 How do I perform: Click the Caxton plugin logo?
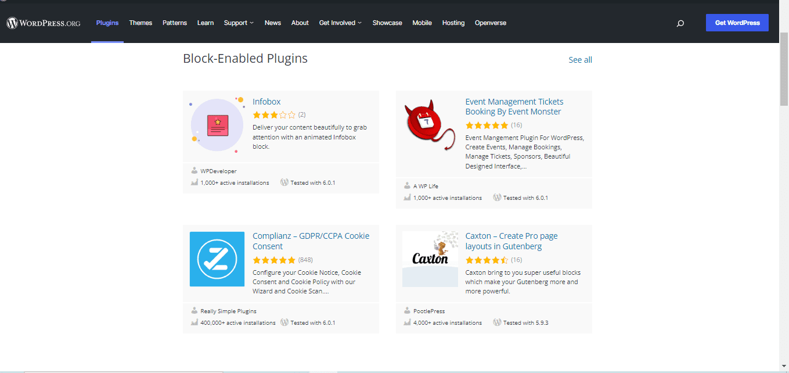pos(430,259)
